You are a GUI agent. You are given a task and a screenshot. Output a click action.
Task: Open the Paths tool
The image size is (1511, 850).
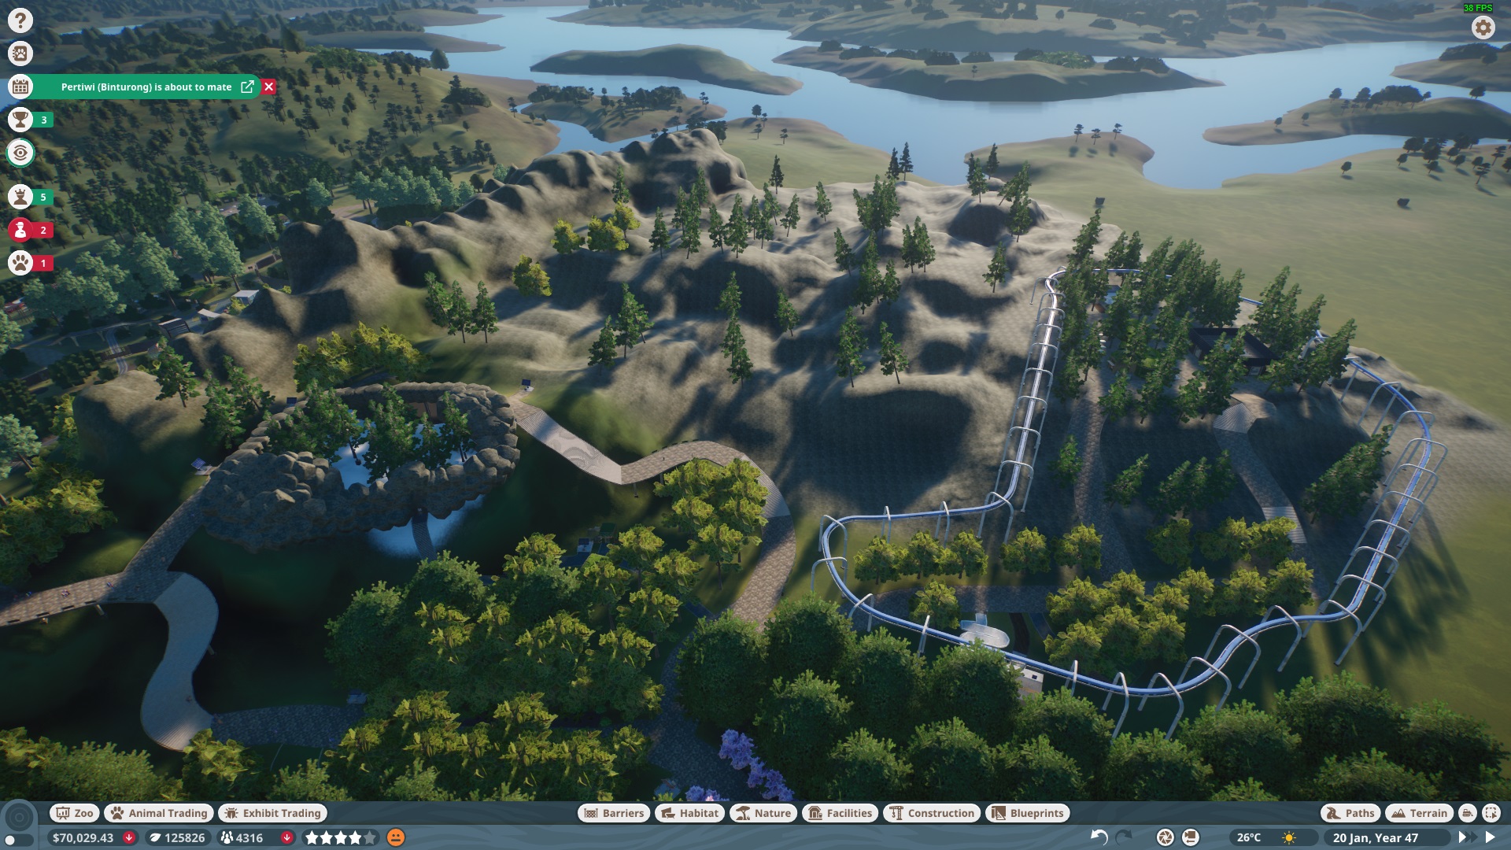1350,813
